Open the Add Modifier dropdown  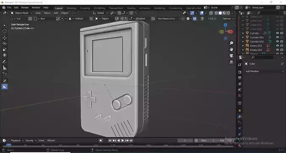(264, 71)
